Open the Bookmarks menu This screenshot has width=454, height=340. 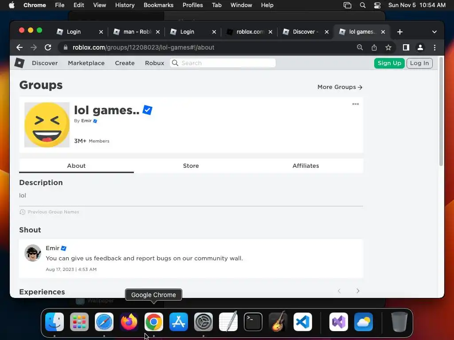pyautogui.click(x=158, y=5)
